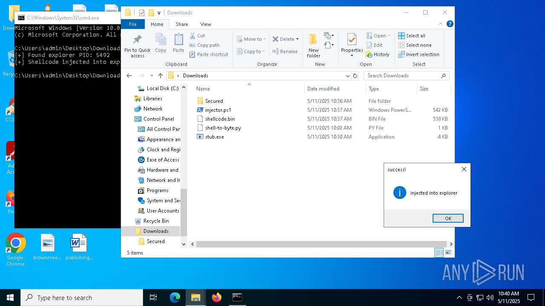Open Google Chrome desktop shortcut
545x306 pixels.
[x=15, y=250]
